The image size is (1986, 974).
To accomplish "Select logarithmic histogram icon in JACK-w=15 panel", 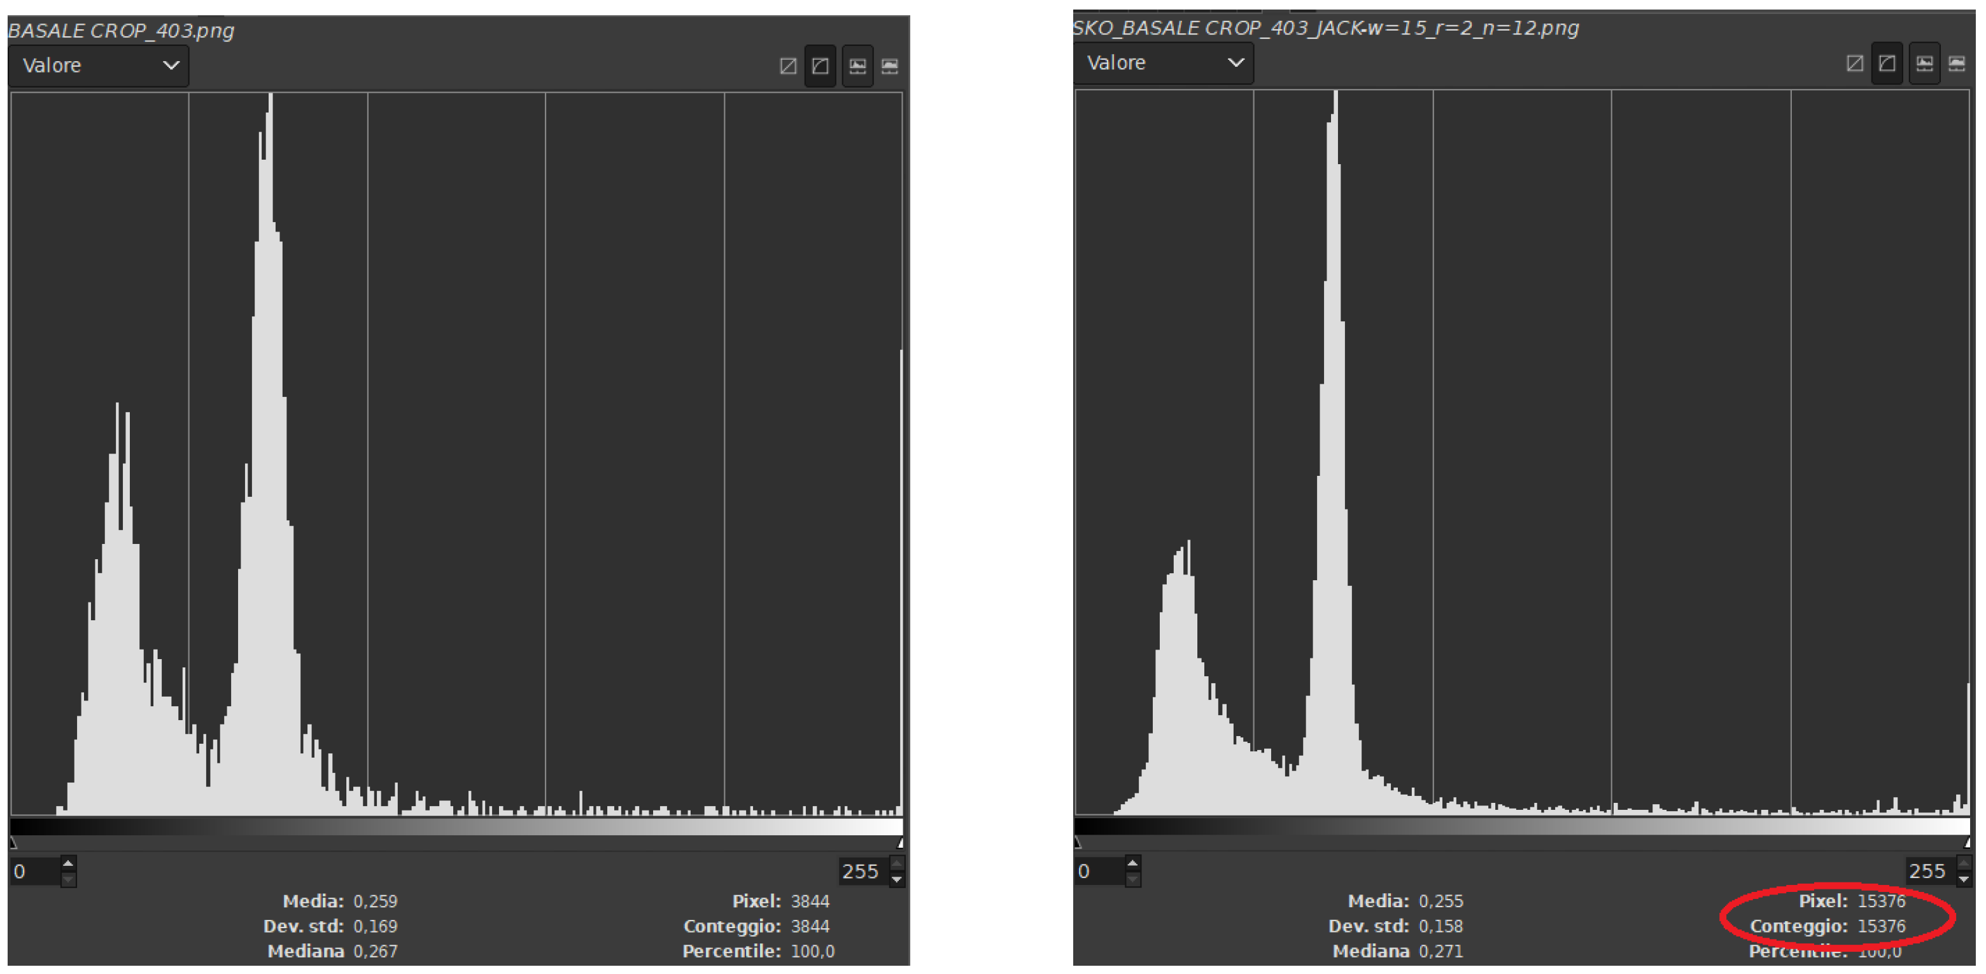I will [1887, 63].
